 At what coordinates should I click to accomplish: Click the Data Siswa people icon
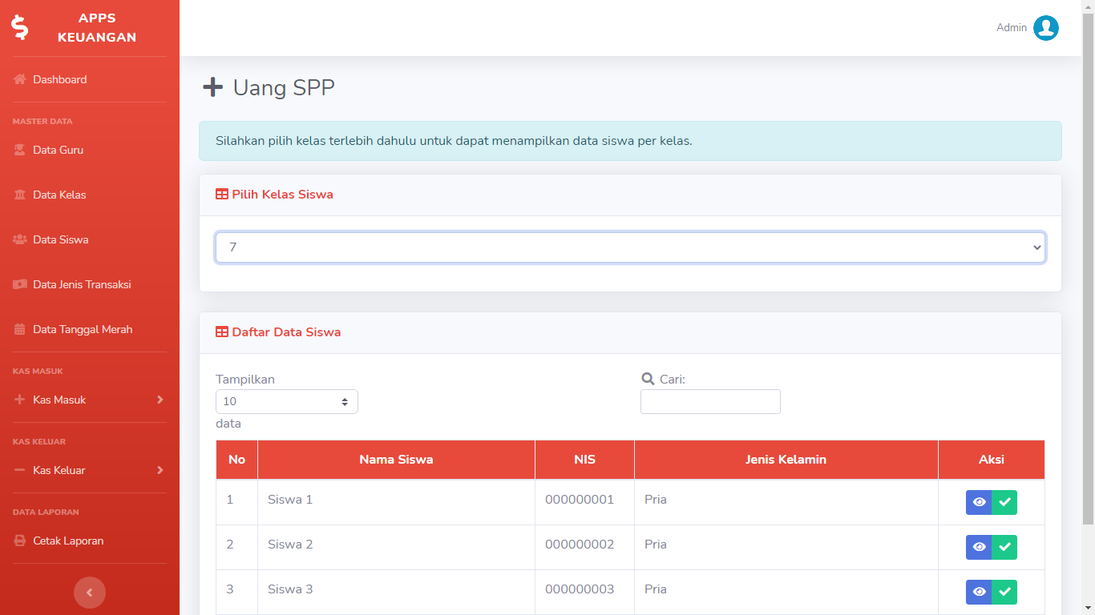[x=20, y=239]
